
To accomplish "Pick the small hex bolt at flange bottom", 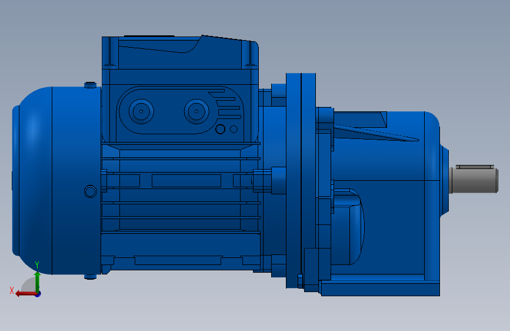I will pyautogui.click(x=301, y=281).
